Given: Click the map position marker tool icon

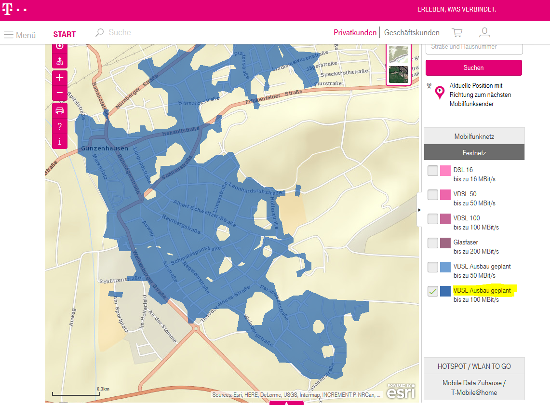Looking at the screenshot, I should click(60, 61).
